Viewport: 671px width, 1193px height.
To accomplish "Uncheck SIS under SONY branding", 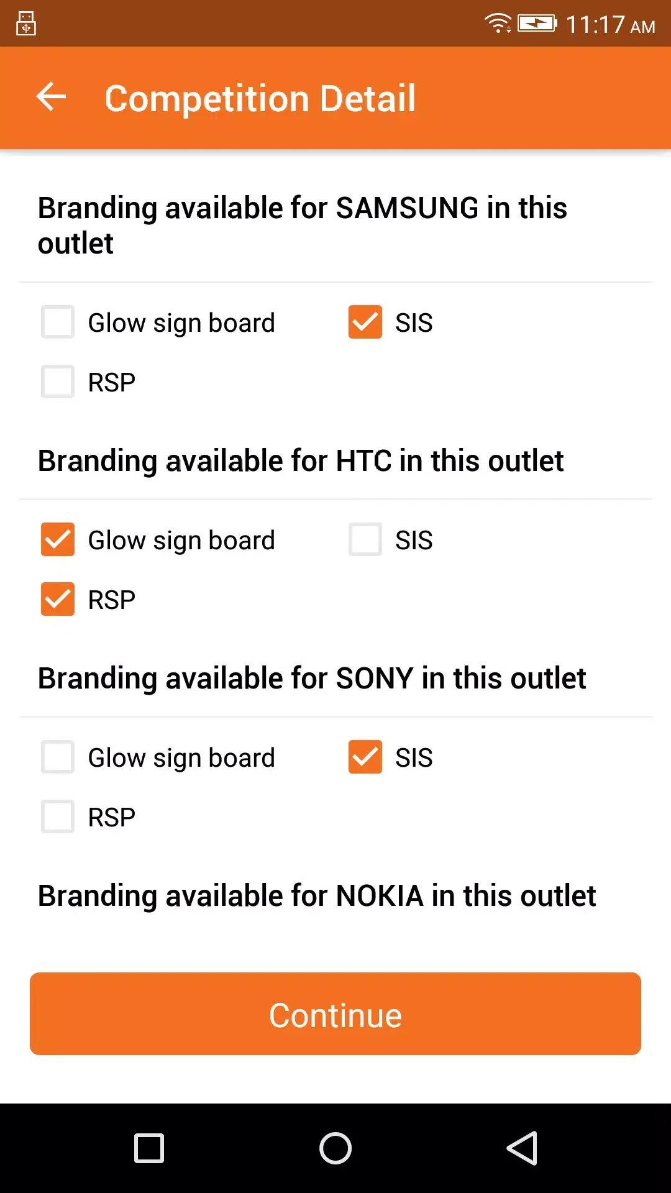I will 365,757.
